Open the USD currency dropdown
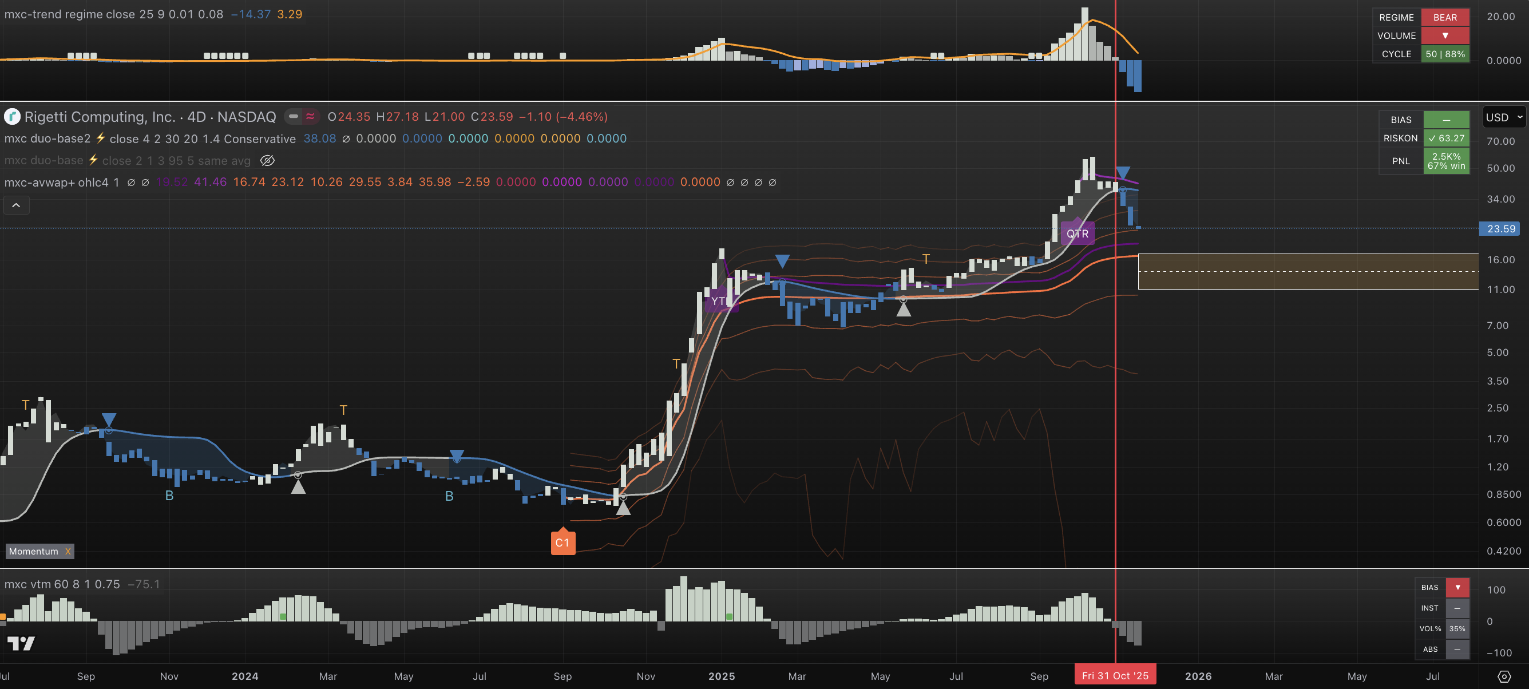 [1503, 117]
